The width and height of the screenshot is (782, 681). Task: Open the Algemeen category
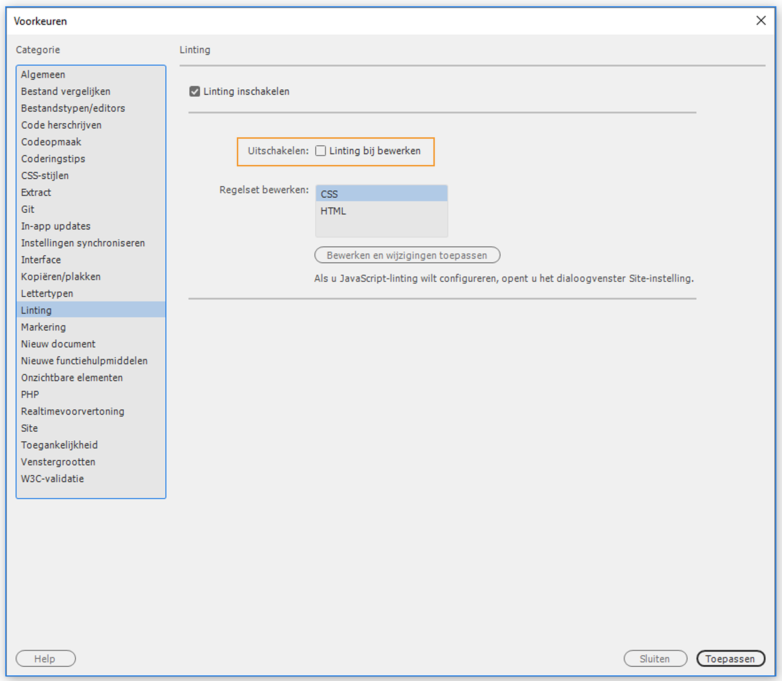(x=43, y=75)
